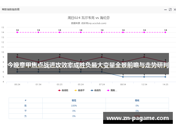Screen dimensions: 176x127
Task: Toggle the 临场负 legend series
Action: (x=96, y=90)
